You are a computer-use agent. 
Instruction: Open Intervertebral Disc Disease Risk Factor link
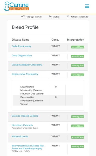[28, 147]
